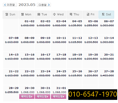Click date range 25~26

77,71
